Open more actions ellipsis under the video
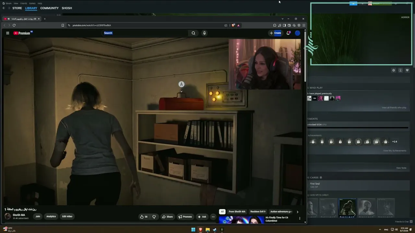Image resolution: width=415 pixels, height=233 pixels. coord(213,217)
